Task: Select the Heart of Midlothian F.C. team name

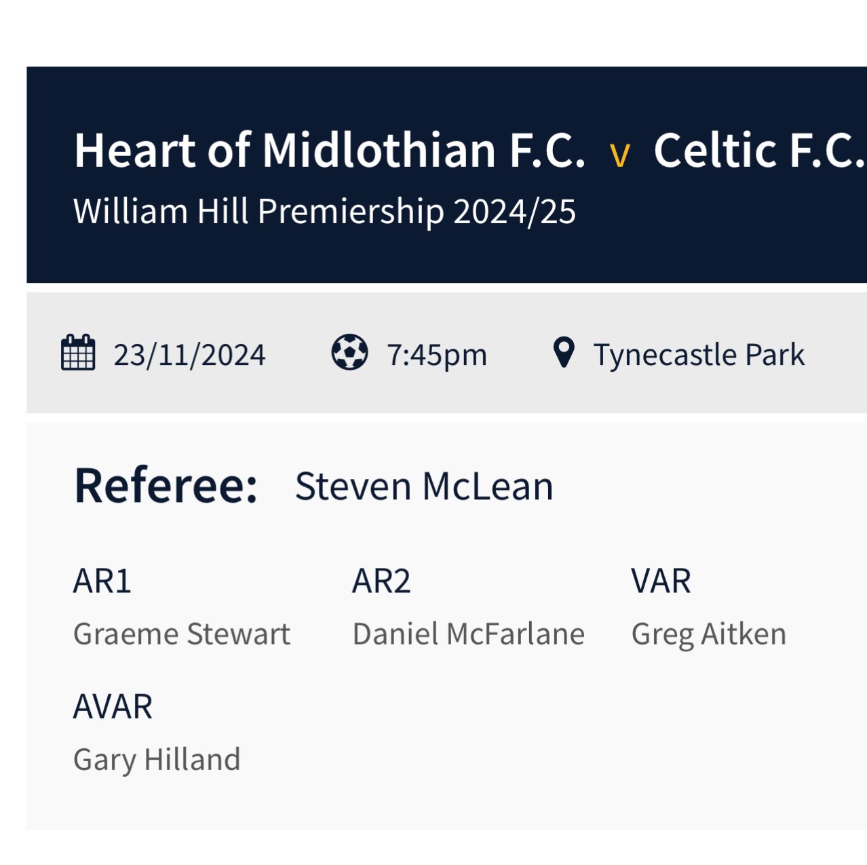Action: 329,150
